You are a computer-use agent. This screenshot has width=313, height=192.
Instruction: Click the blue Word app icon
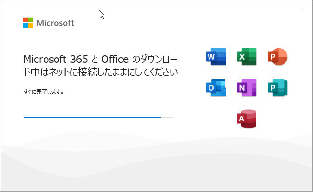pyautogui.click(x=216, y=57)
